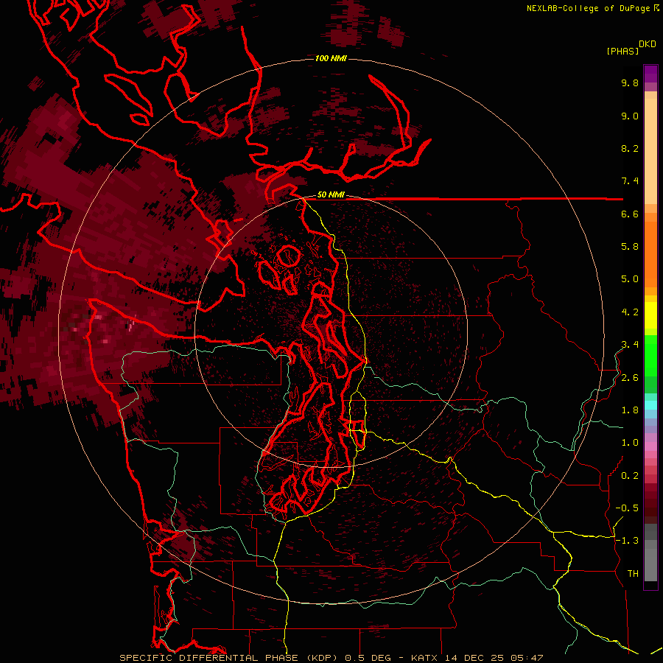Click the 9.8 legend value

point(630,83)
